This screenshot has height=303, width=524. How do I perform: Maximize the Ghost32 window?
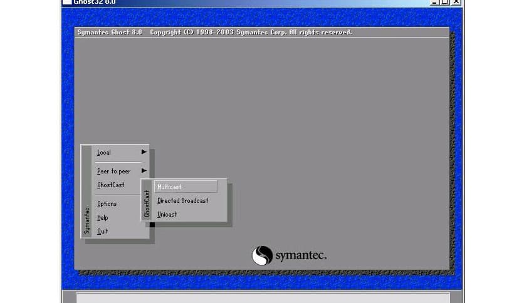(x=445, y=2)
